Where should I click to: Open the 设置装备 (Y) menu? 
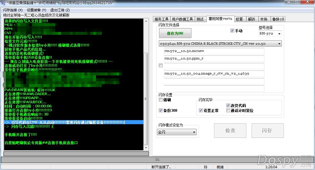(36, 10)
